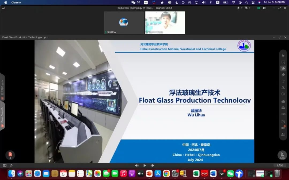Open the Bluetooth menu bar icon
Viewport: 289px width, 180px height.
point(211,2)
